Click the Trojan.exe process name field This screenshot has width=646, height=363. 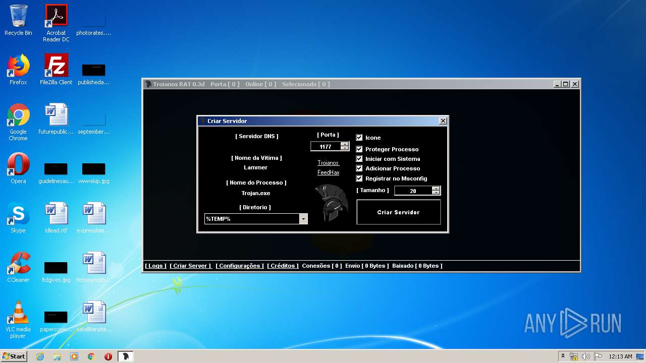pos(256,193)
